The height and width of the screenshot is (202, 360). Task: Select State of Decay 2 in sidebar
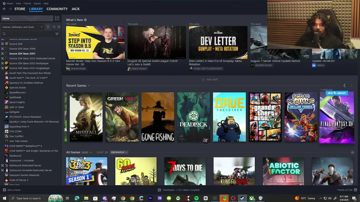(19, 180)
